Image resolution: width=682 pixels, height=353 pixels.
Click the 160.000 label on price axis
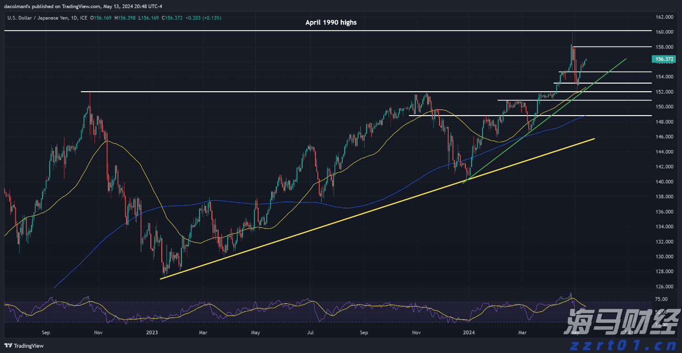(x=664, y=32)
